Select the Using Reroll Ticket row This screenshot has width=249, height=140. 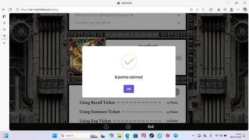(129, 103)
